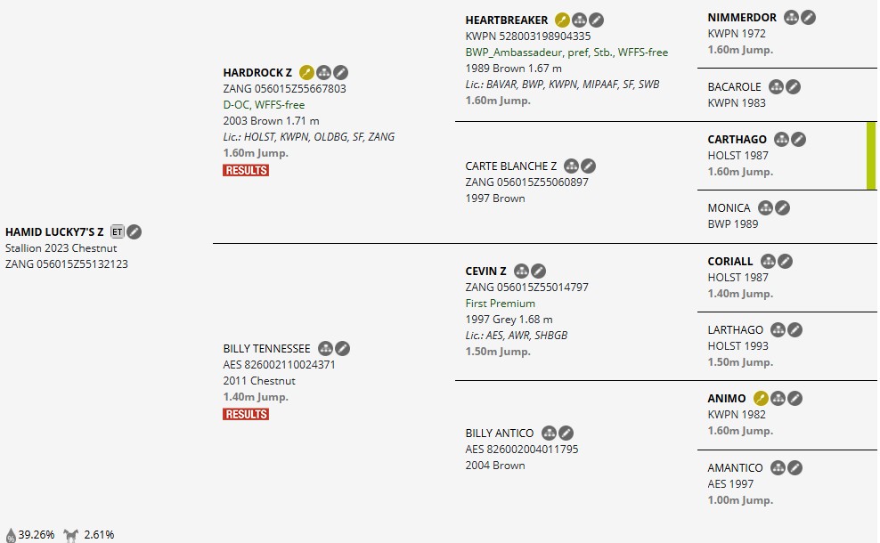Click the gold sperm icon beside Hardrock Z

pyautogui.click(x=306, y=72)
